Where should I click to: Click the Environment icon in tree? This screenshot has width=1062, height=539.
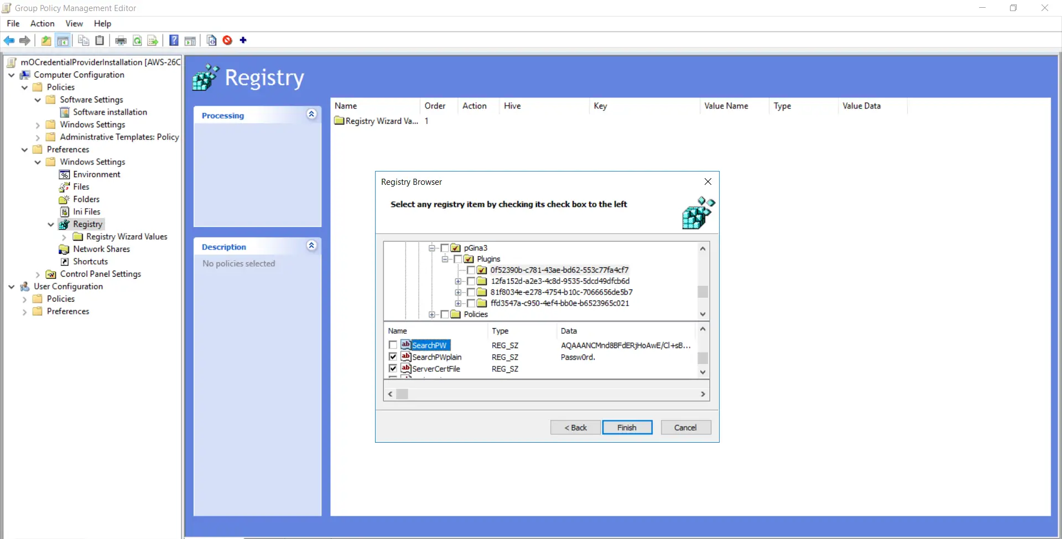point(65,174)
